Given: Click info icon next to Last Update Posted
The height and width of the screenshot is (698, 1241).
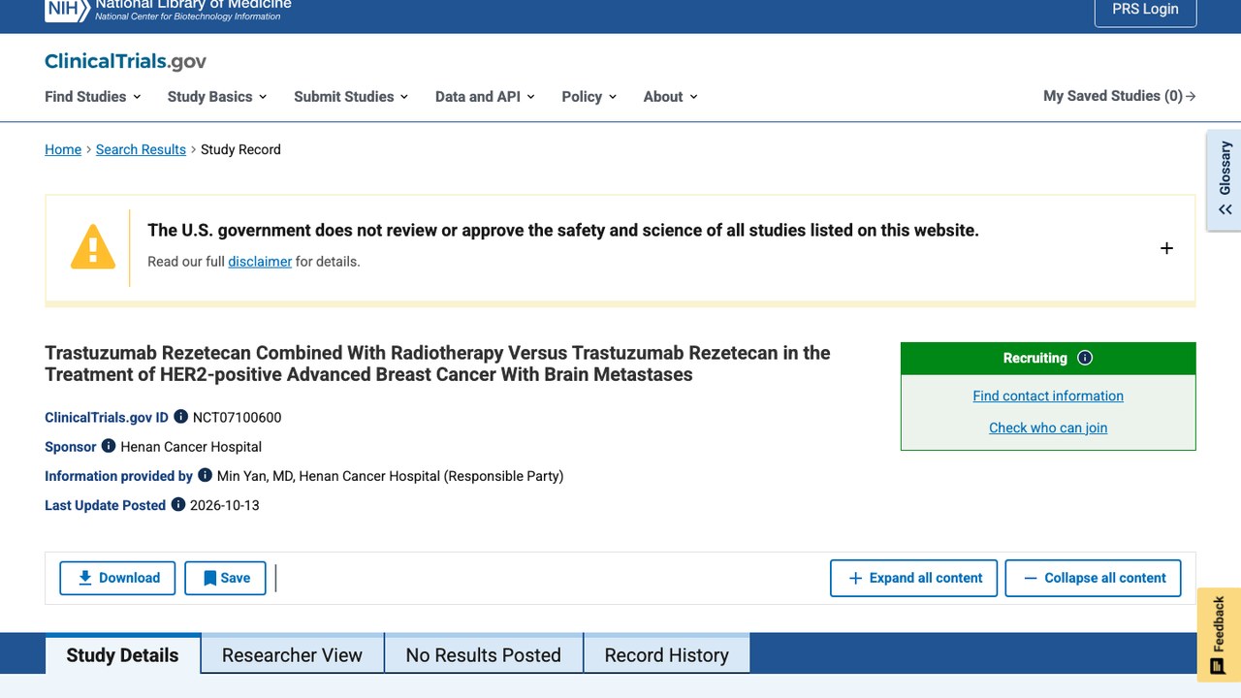Looking at the screenshot, I should [x=177, y=504].
